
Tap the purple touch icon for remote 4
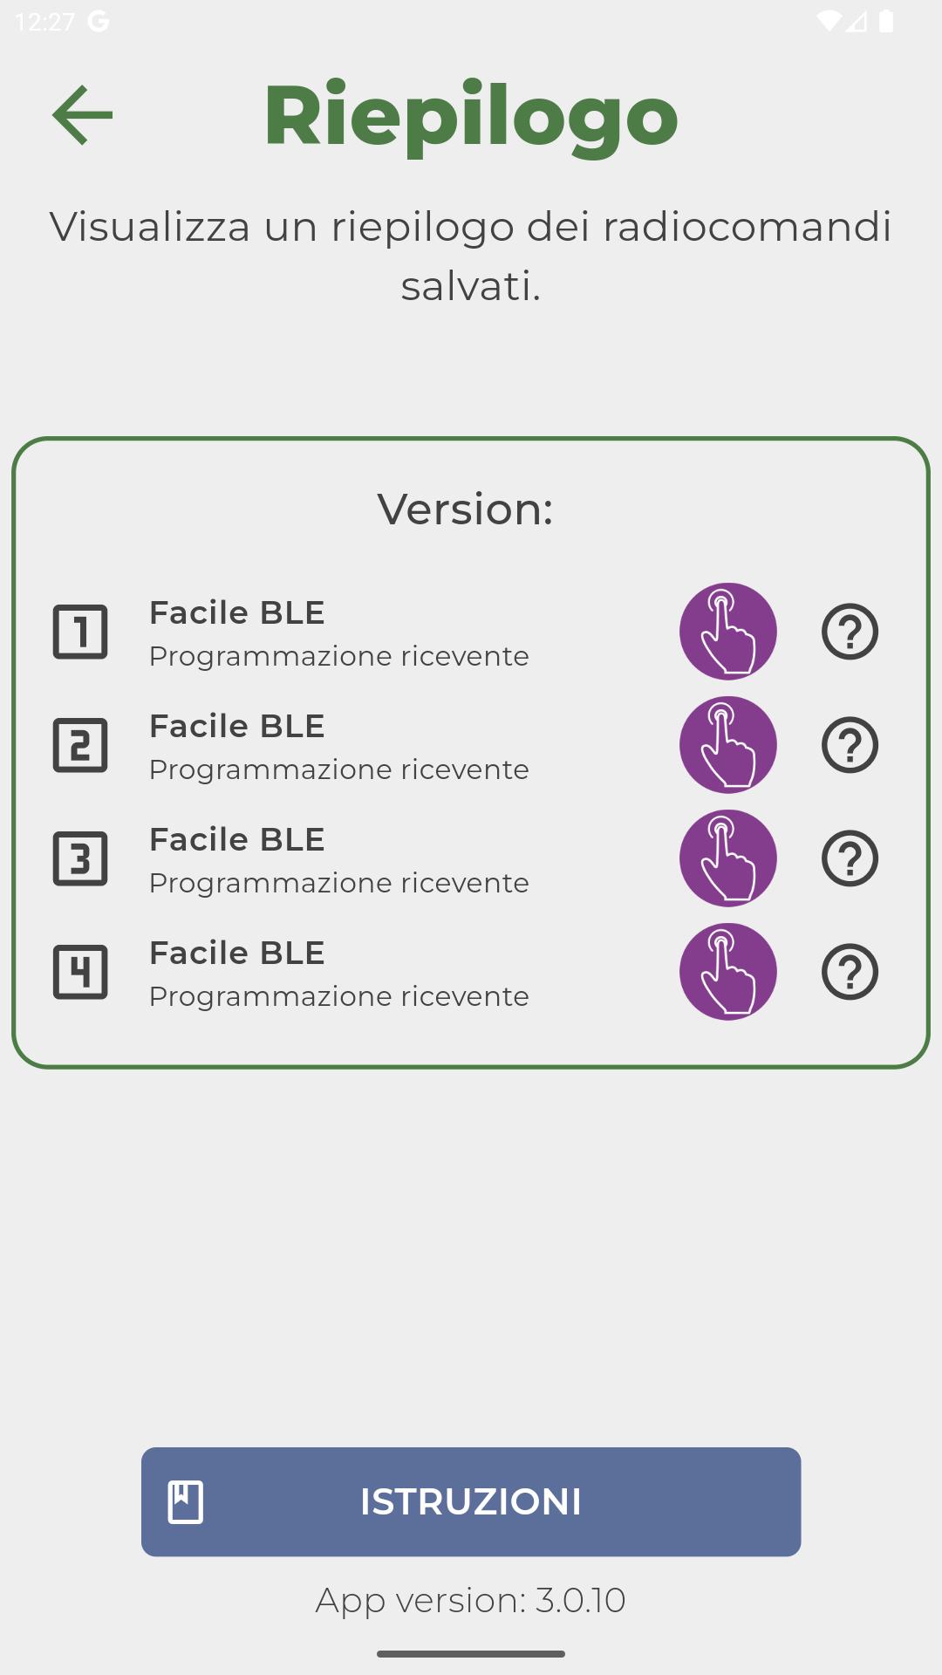coord(728,972)
